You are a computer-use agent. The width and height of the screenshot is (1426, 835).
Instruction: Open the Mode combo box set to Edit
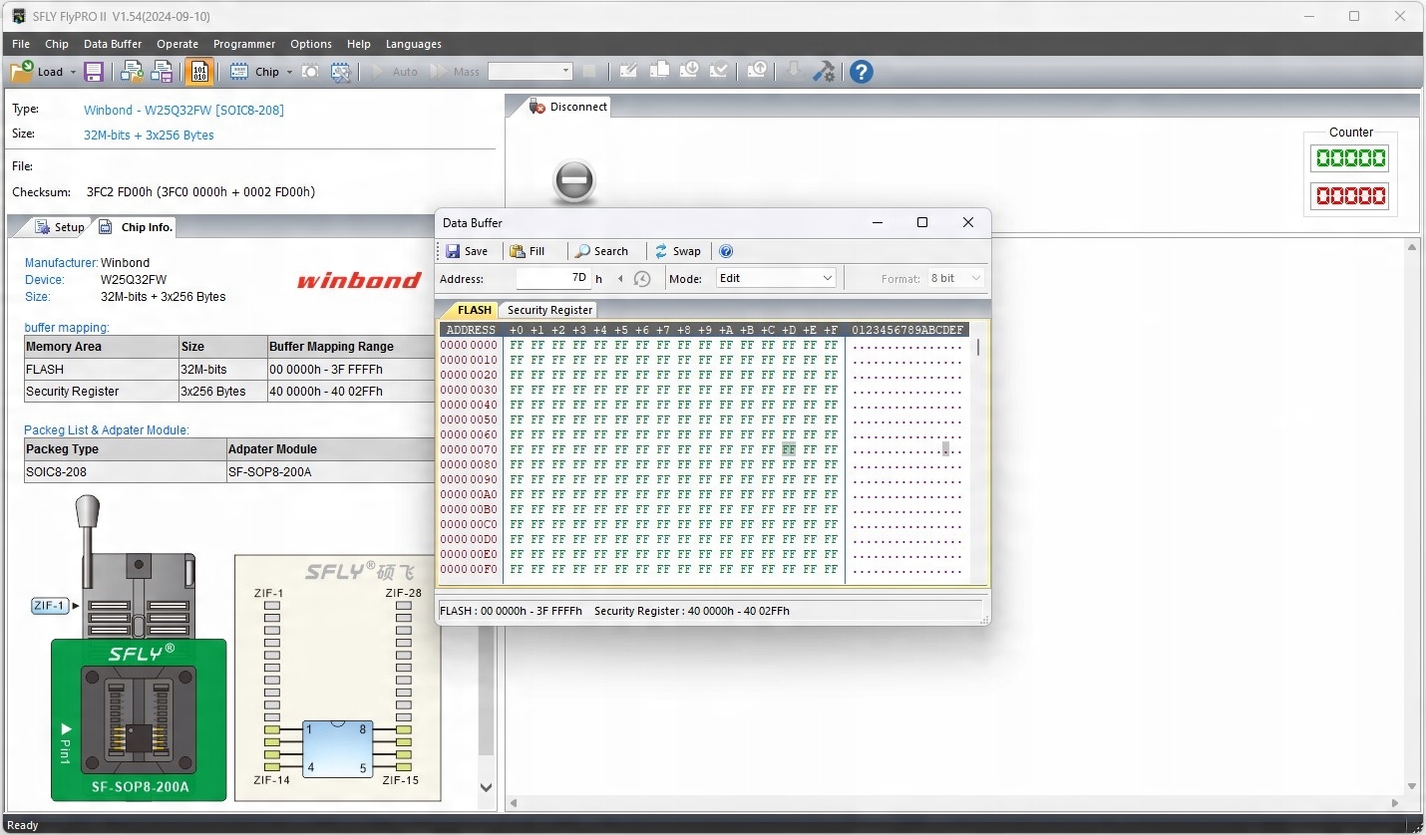tap(776, 278)
